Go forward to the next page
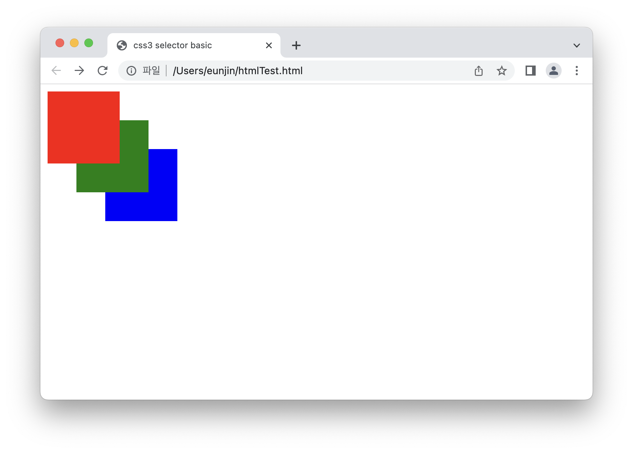Image resolution: width=633 pixels, height=453 pixels. coord(79,71)
